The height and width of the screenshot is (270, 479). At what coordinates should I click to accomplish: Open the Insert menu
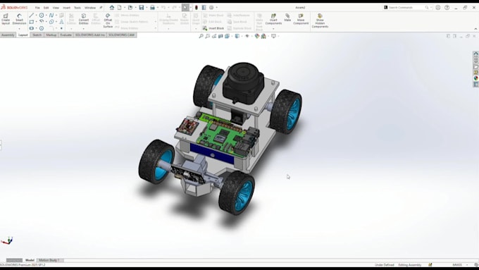(x=66, y=8)
